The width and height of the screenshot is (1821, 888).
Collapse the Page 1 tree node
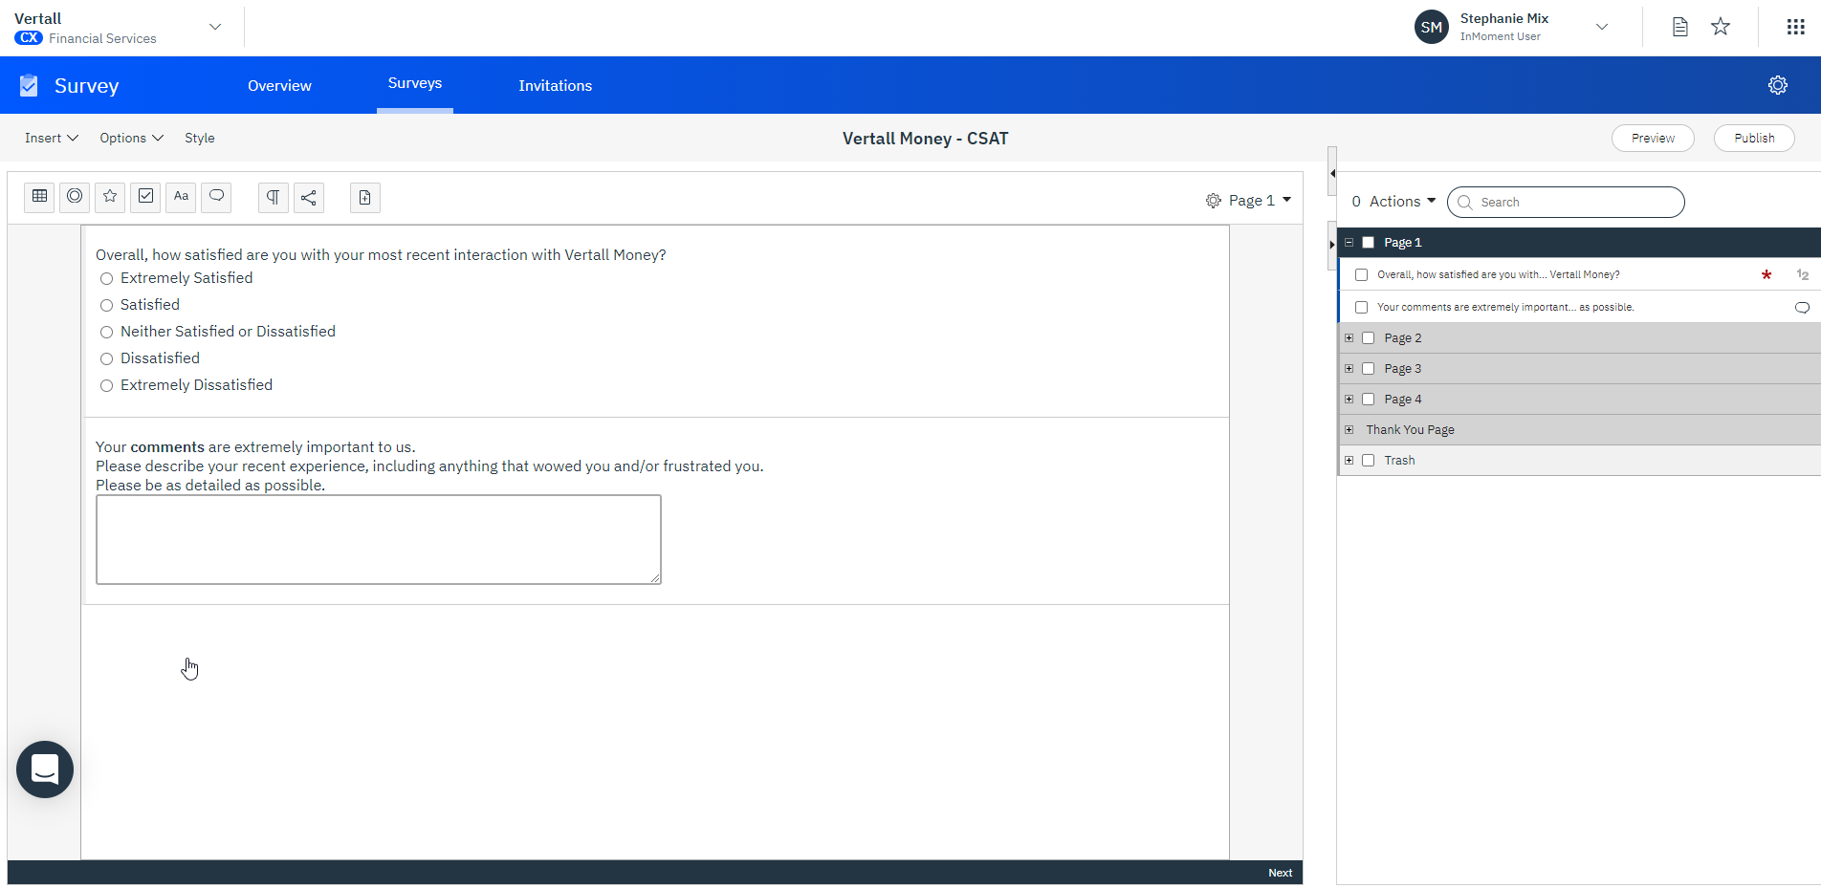coord(1349,243)
